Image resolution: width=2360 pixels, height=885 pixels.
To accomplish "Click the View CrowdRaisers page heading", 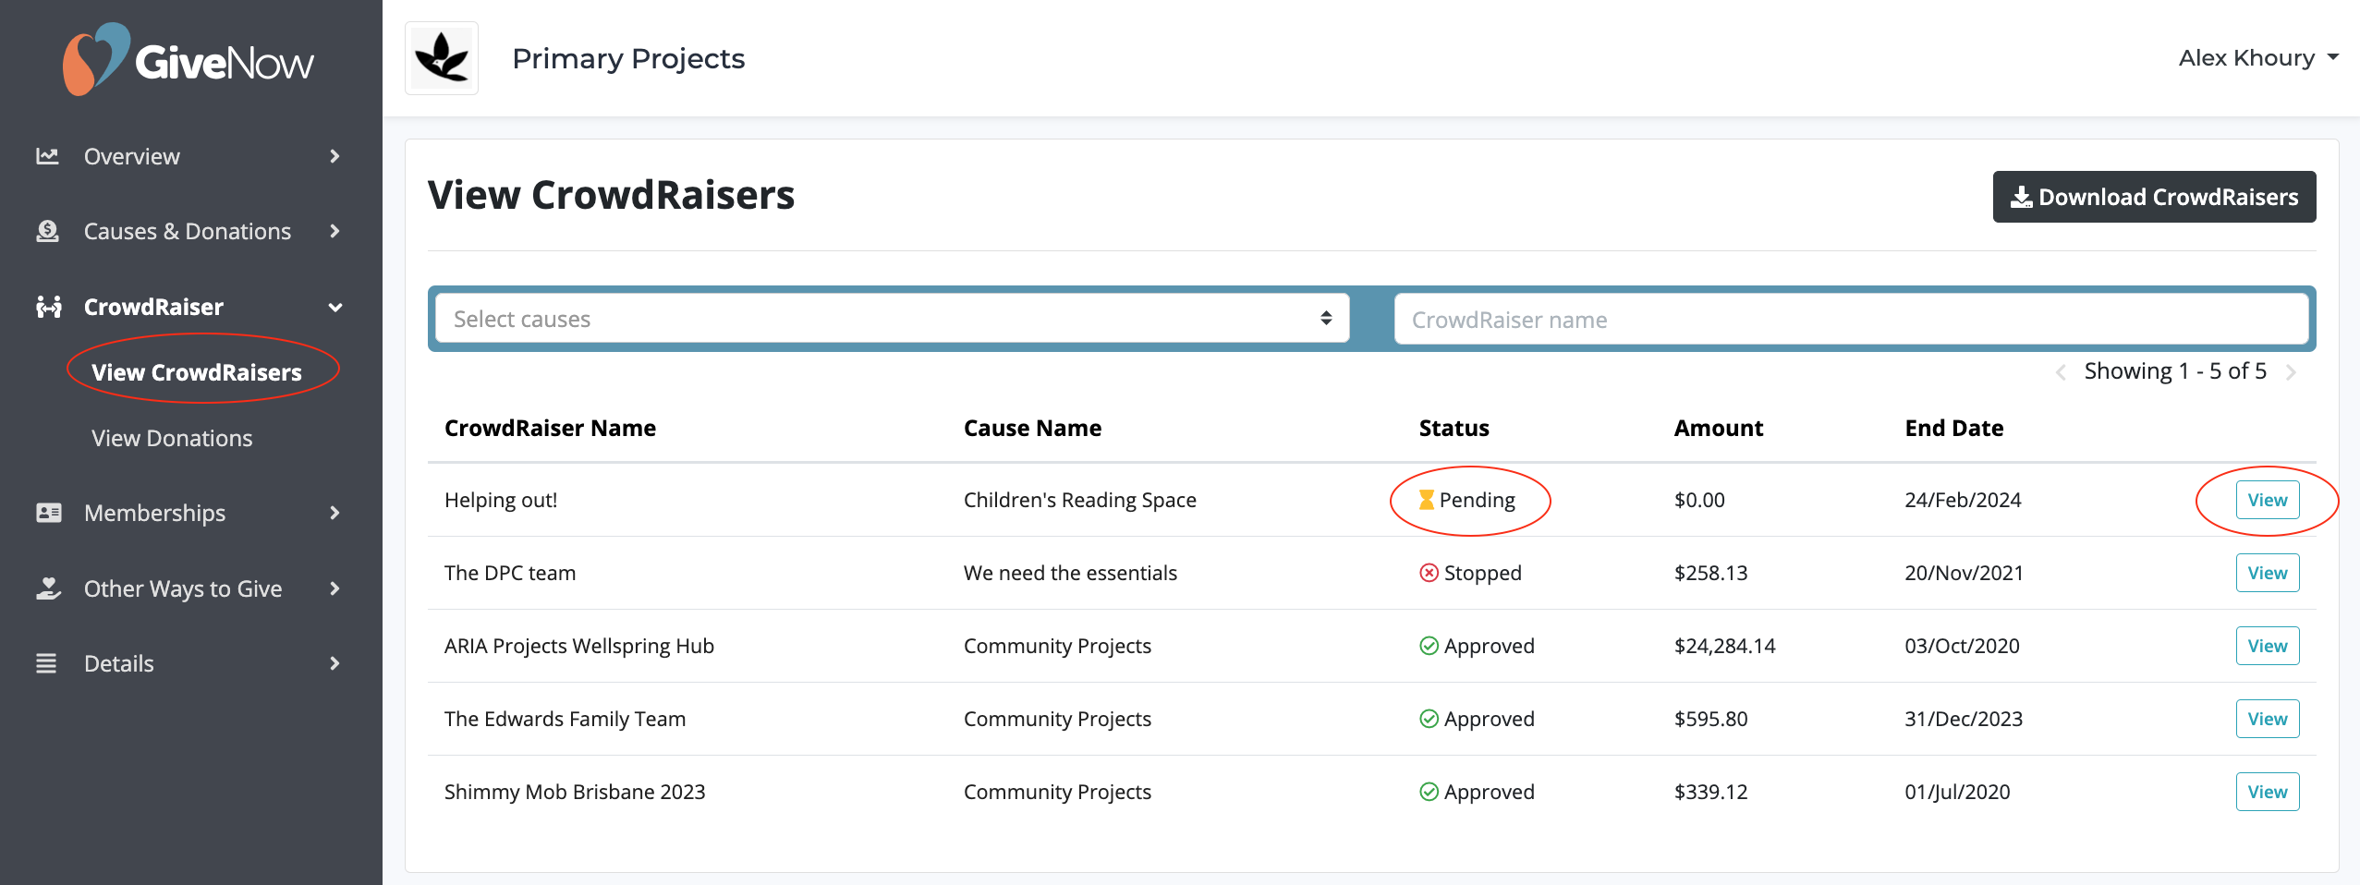I will (x=611, y=195).
